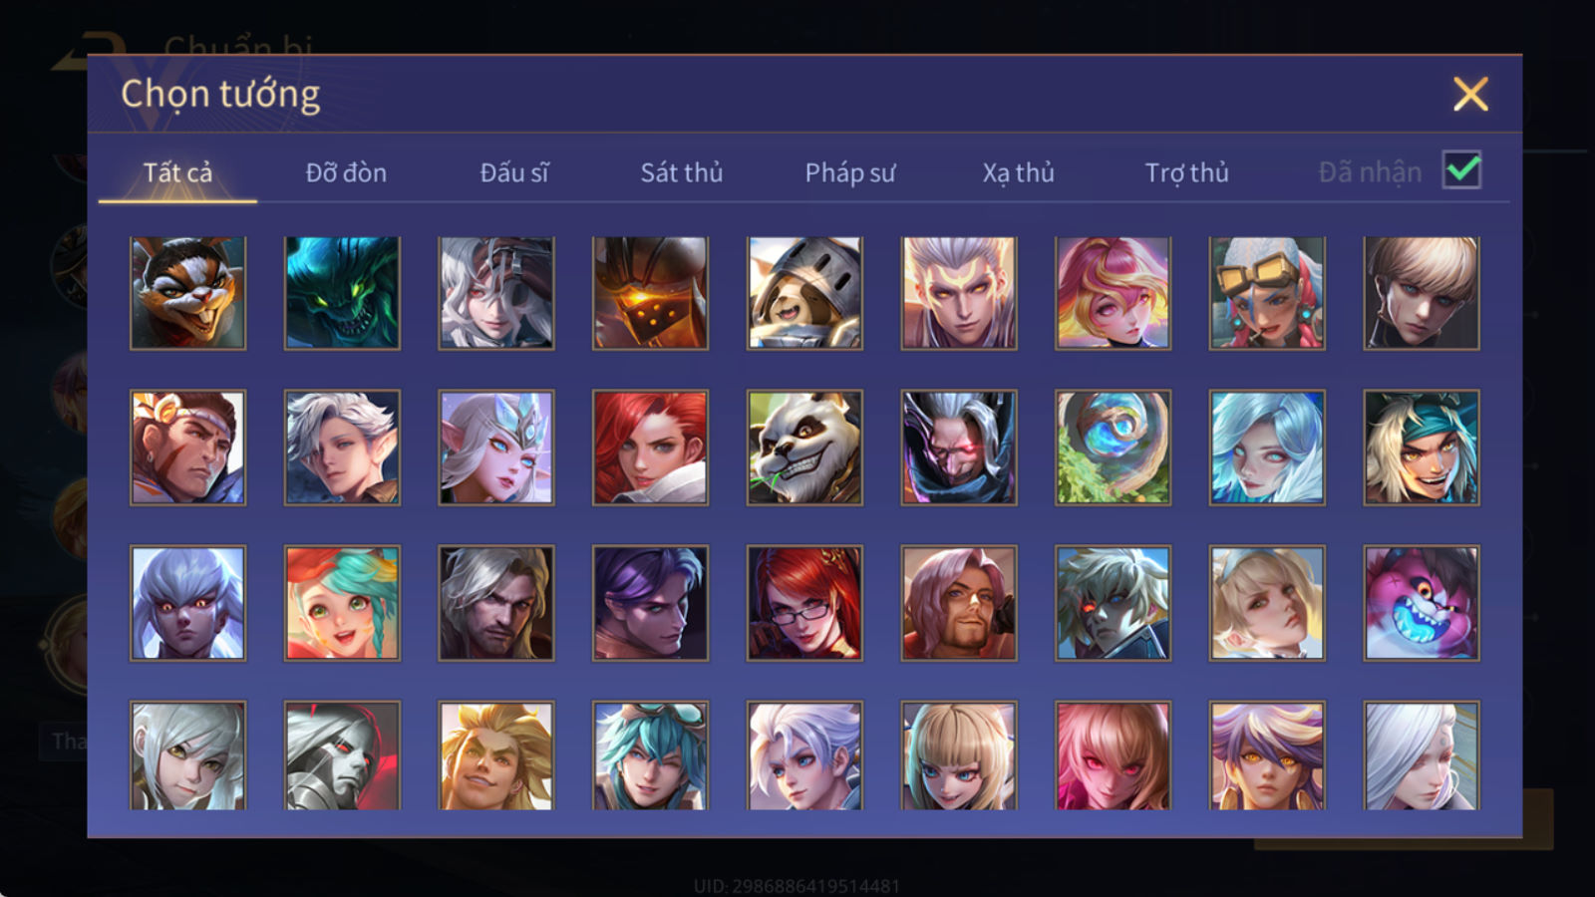1595x897 pixels.
Task: Open the Sát thủ tab
Action: (682, 172)
